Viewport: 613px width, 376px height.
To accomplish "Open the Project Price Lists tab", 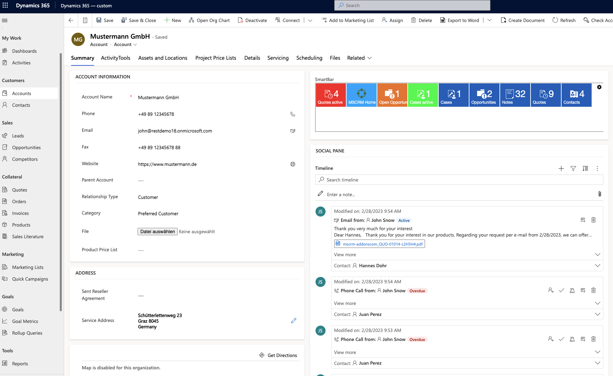I will 216,58.
